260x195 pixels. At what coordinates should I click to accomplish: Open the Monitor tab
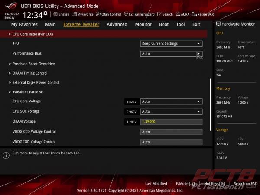[143, 24]
